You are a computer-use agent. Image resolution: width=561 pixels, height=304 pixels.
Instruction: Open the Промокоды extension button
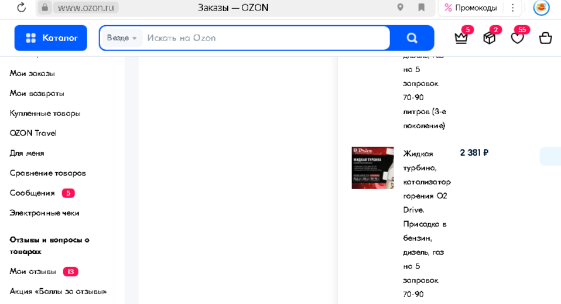(470, 8)
